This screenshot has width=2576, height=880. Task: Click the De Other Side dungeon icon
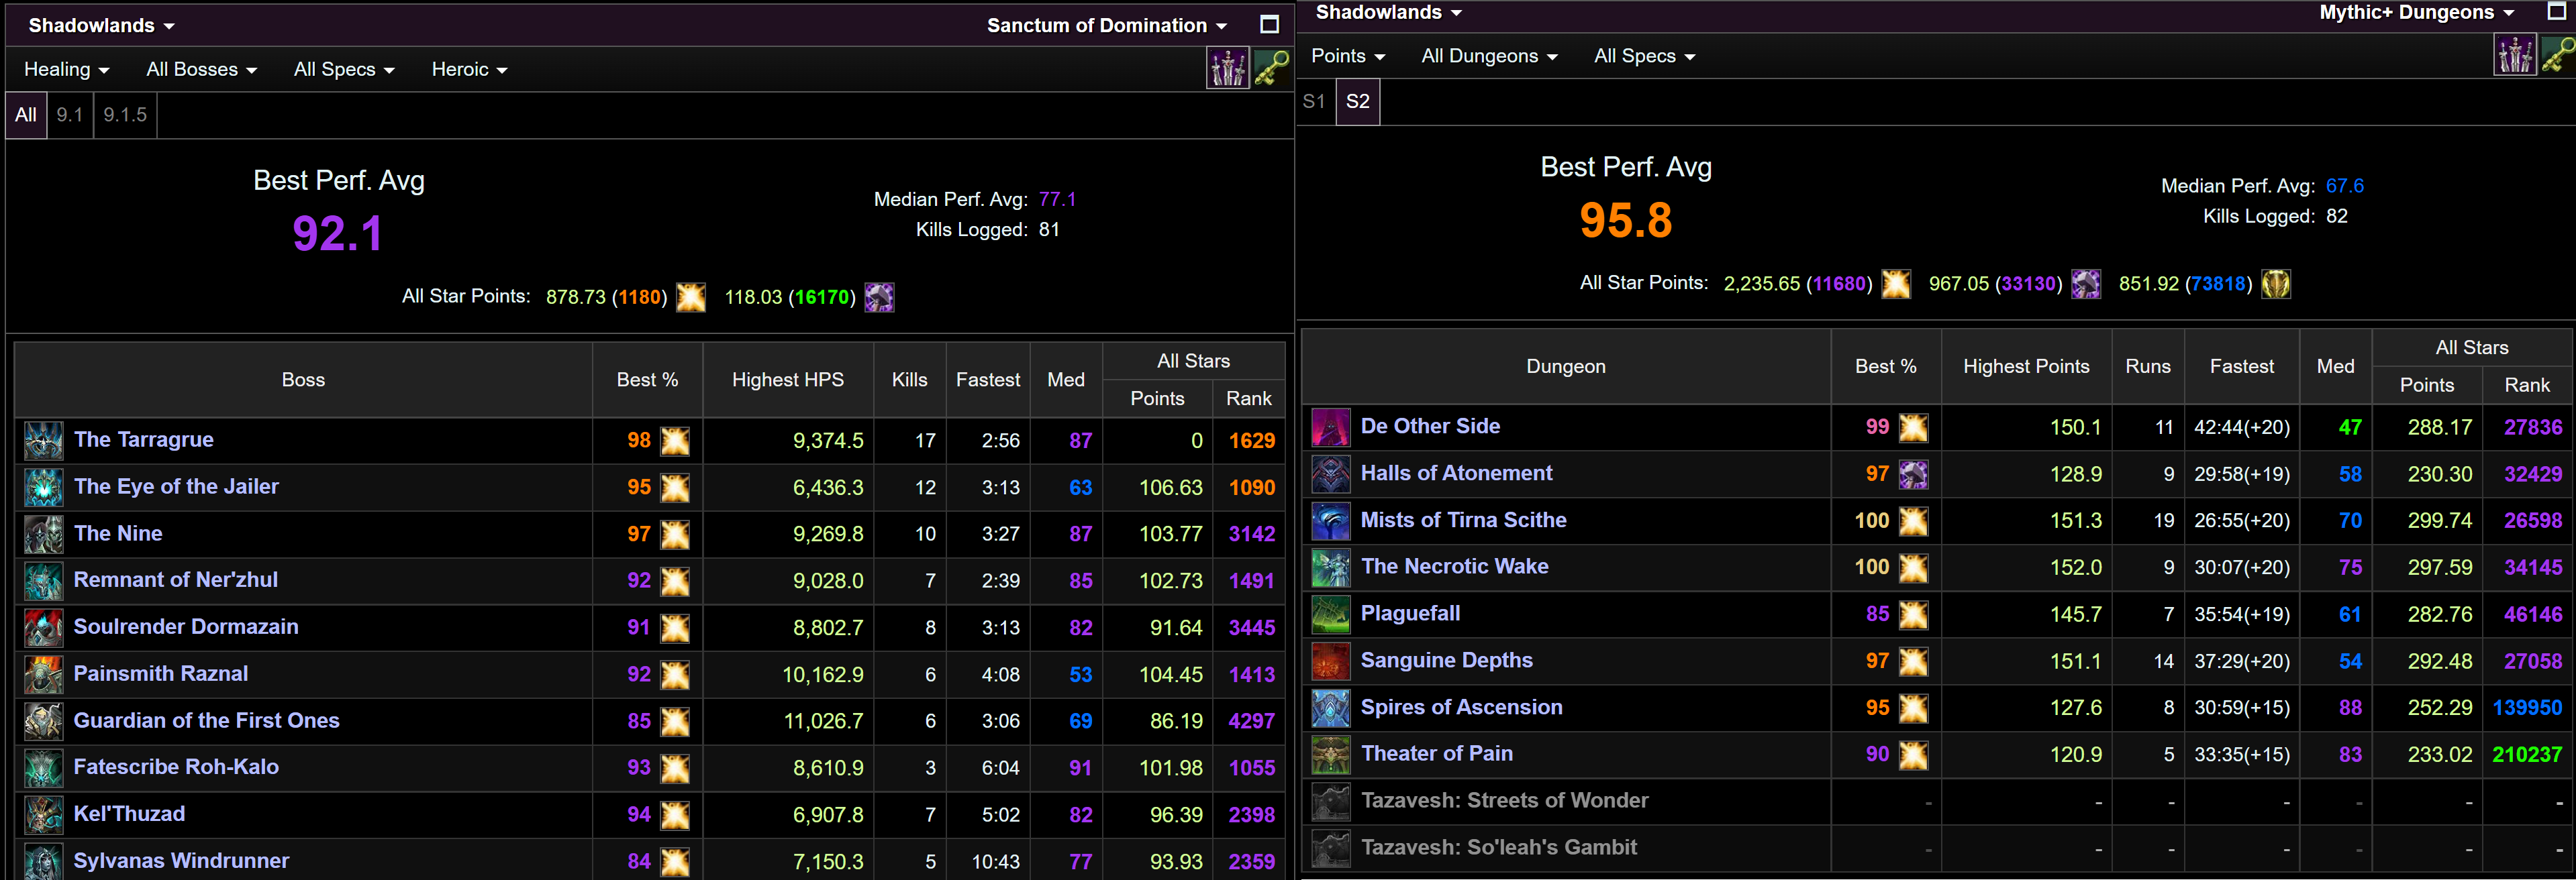coord(1331,427)
